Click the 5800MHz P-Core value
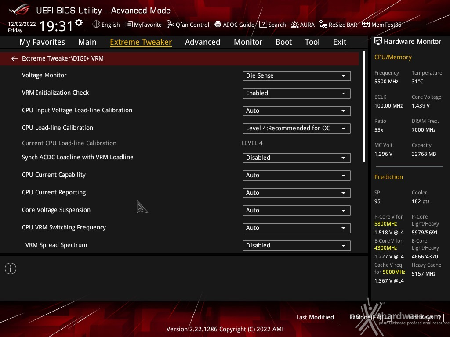This screenshot has height=337, width=450. point(385,224)
